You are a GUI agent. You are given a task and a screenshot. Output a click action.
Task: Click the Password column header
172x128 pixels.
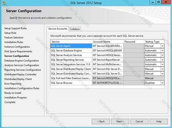pyautogui.click(x=134, y=42)
